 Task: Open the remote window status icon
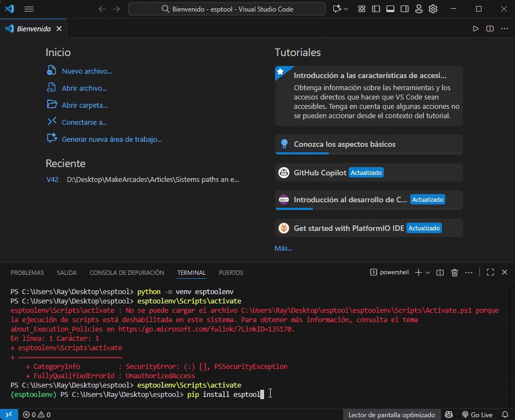pyautogui.click(x=9, y=415)
